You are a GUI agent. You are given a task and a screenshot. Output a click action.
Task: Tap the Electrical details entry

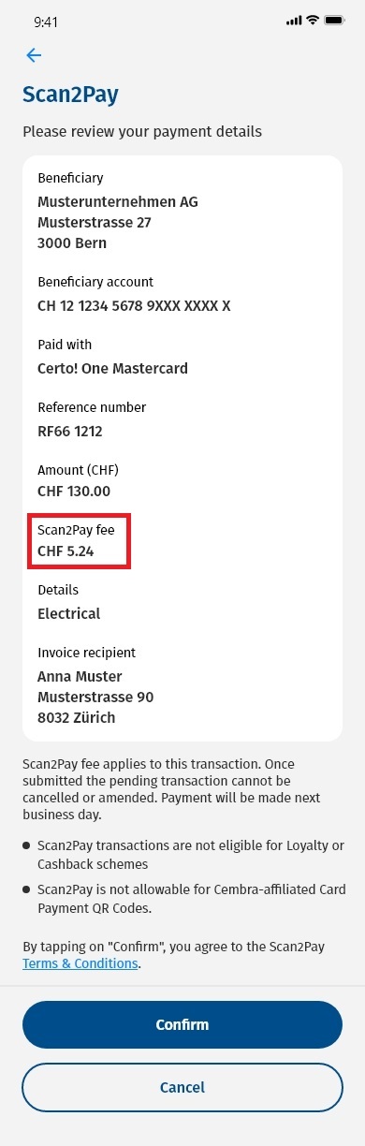point(68,614)
